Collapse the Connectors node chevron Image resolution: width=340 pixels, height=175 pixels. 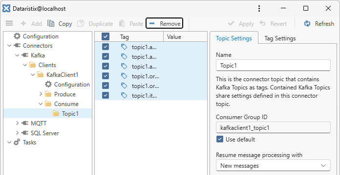9,46
